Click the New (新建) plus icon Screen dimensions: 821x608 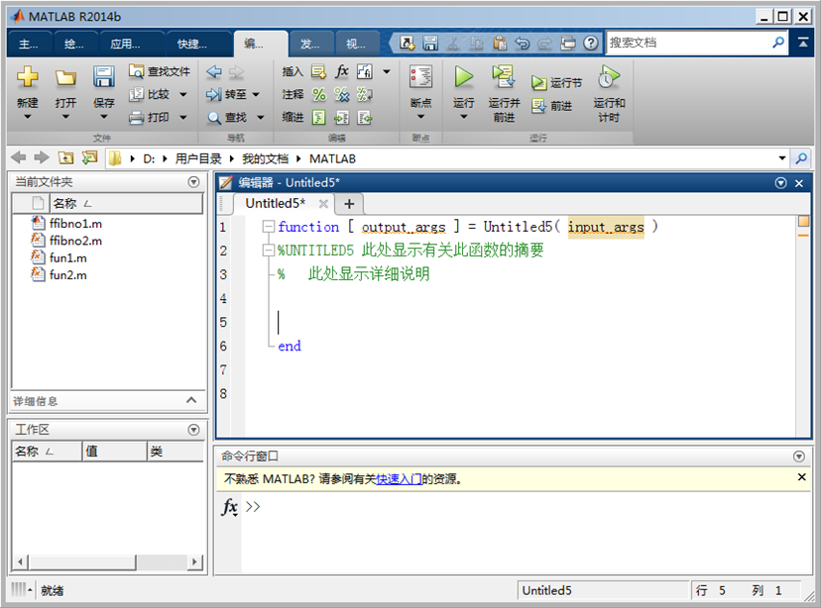coord(27,77)
